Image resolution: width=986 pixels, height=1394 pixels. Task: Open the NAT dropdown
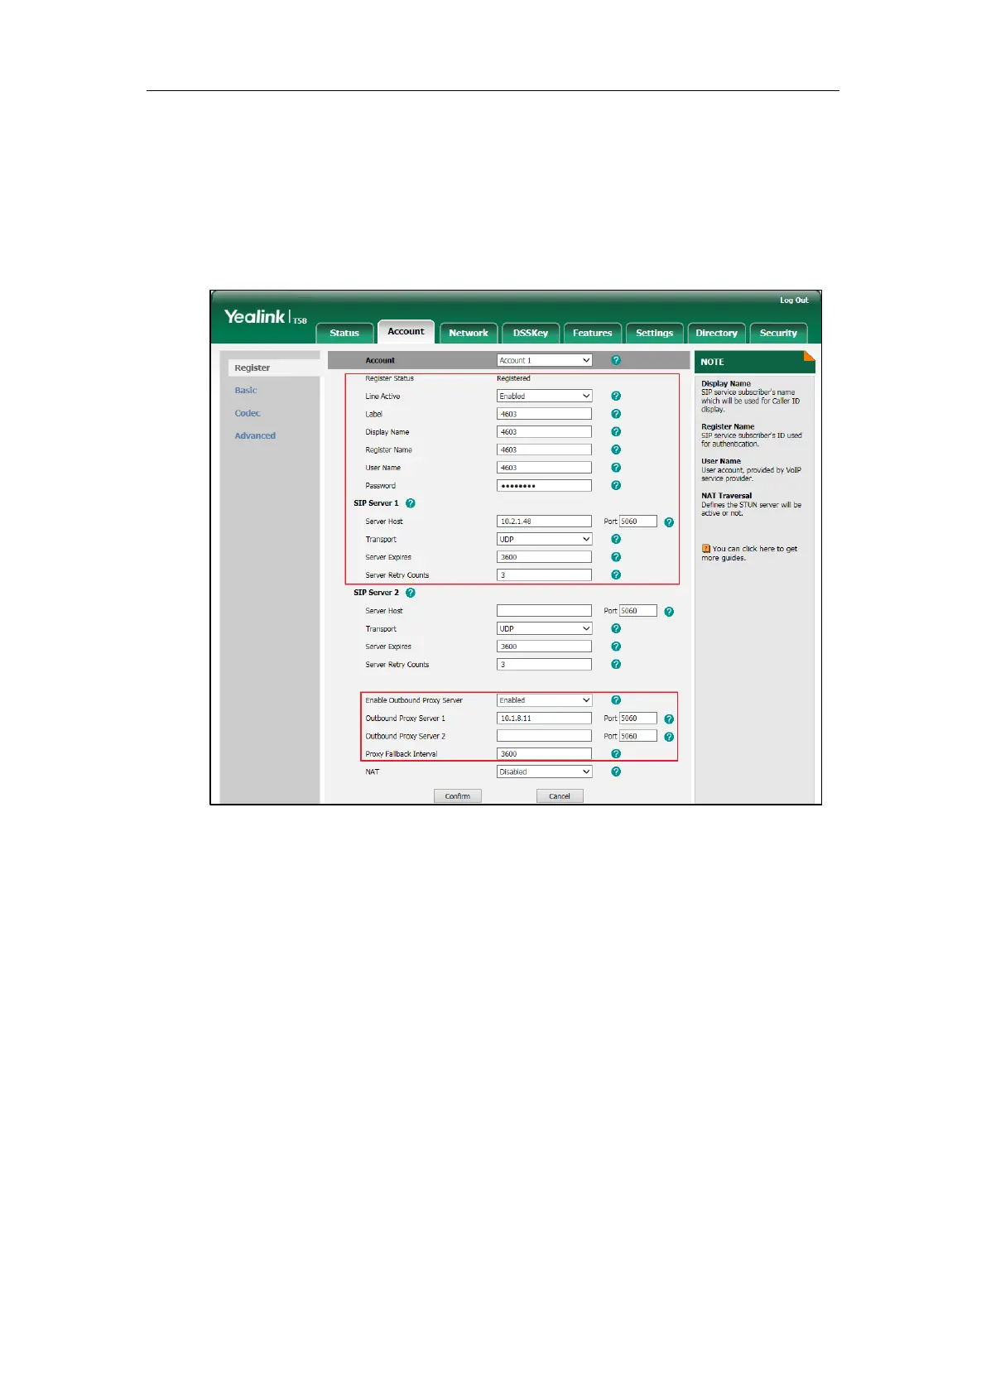[x=545, y=772]
